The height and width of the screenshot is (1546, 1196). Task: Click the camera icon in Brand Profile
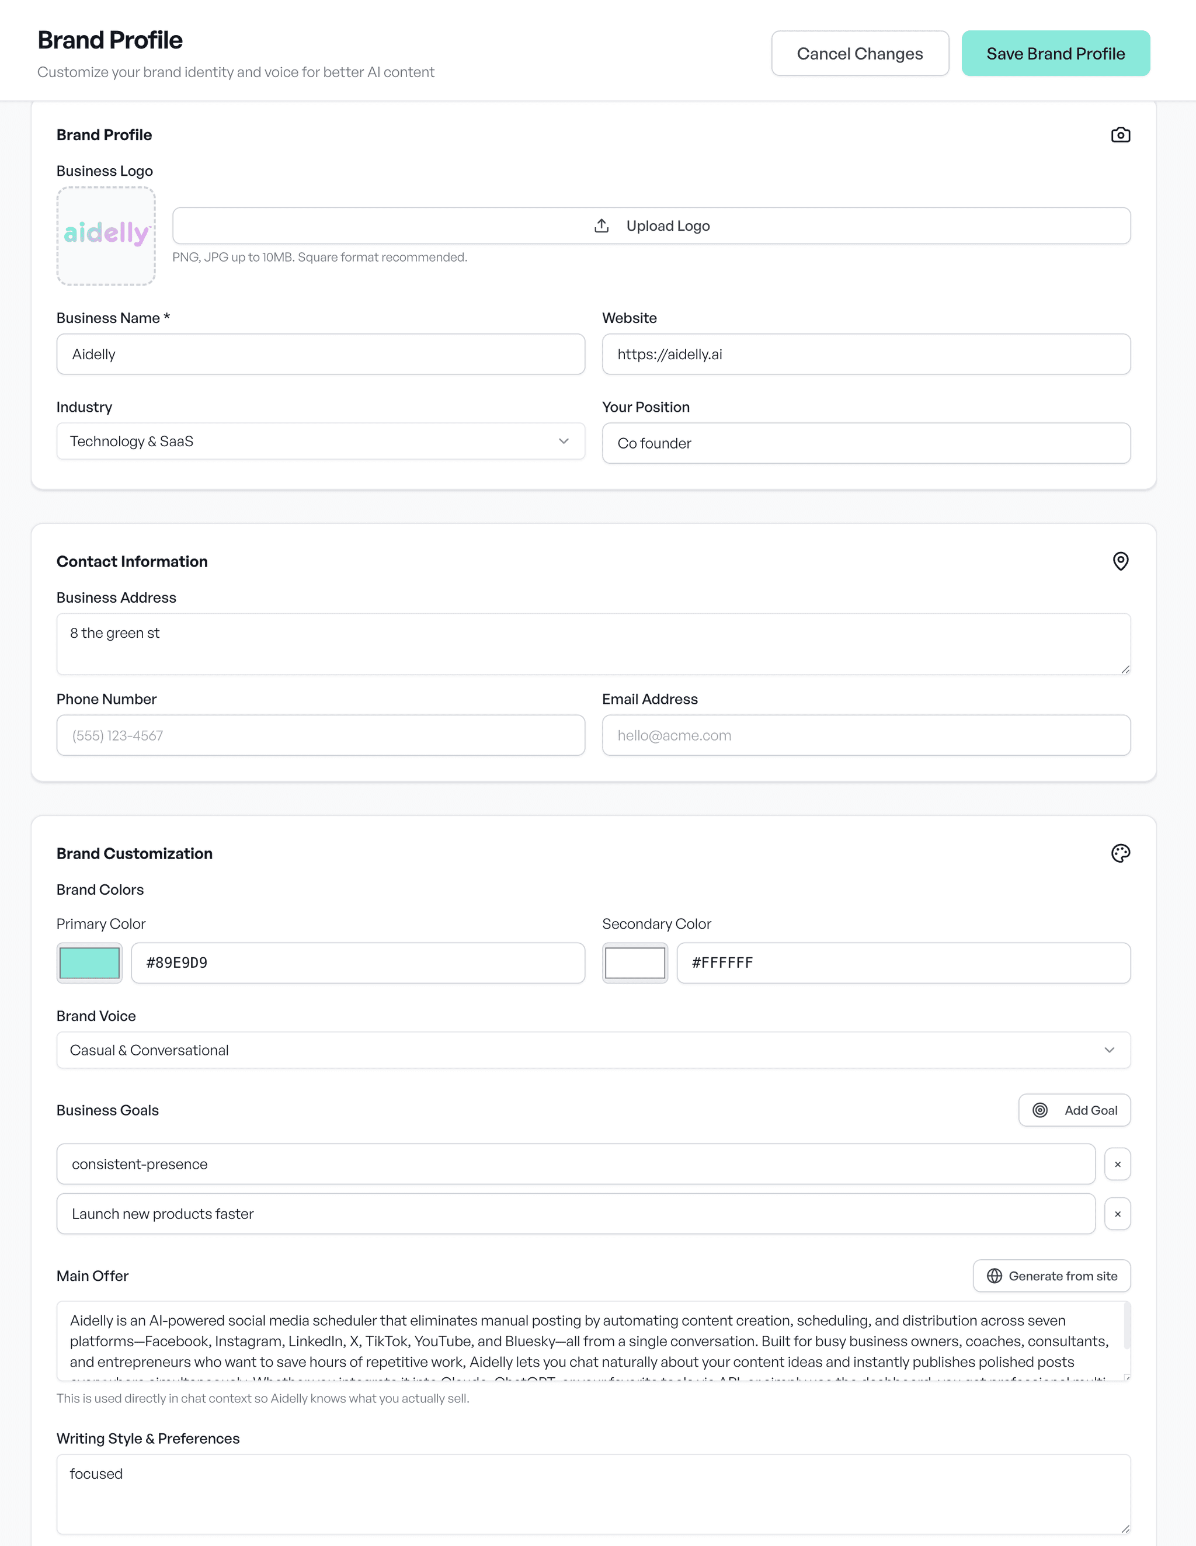pyautogui.click(x=1120, y=134)
